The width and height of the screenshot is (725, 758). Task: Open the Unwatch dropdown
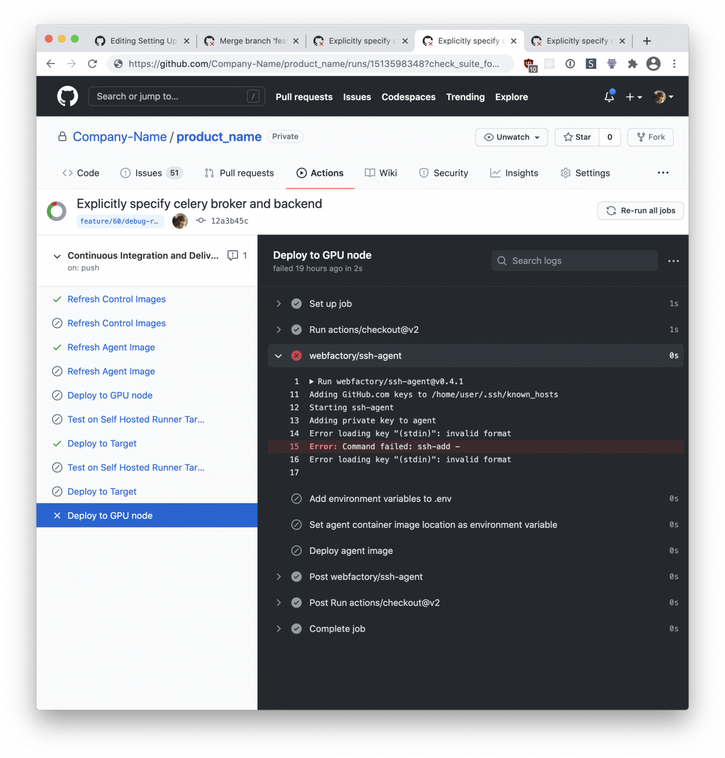pyautogui.click(x=511, y=137)
